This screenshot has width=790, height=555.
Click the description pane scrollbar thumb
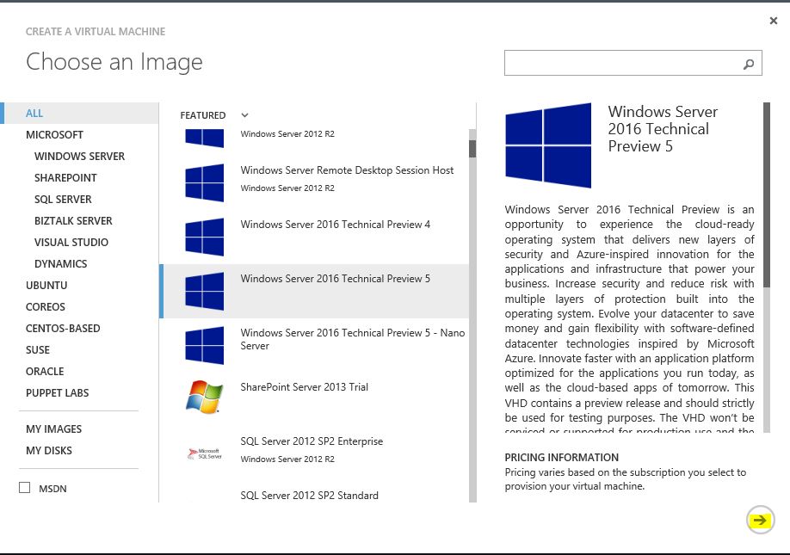[766, 195]
